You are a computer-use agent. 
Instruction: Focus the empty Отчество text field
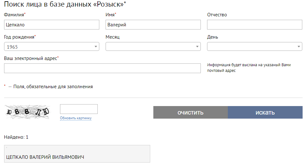[x=255, y=25]
